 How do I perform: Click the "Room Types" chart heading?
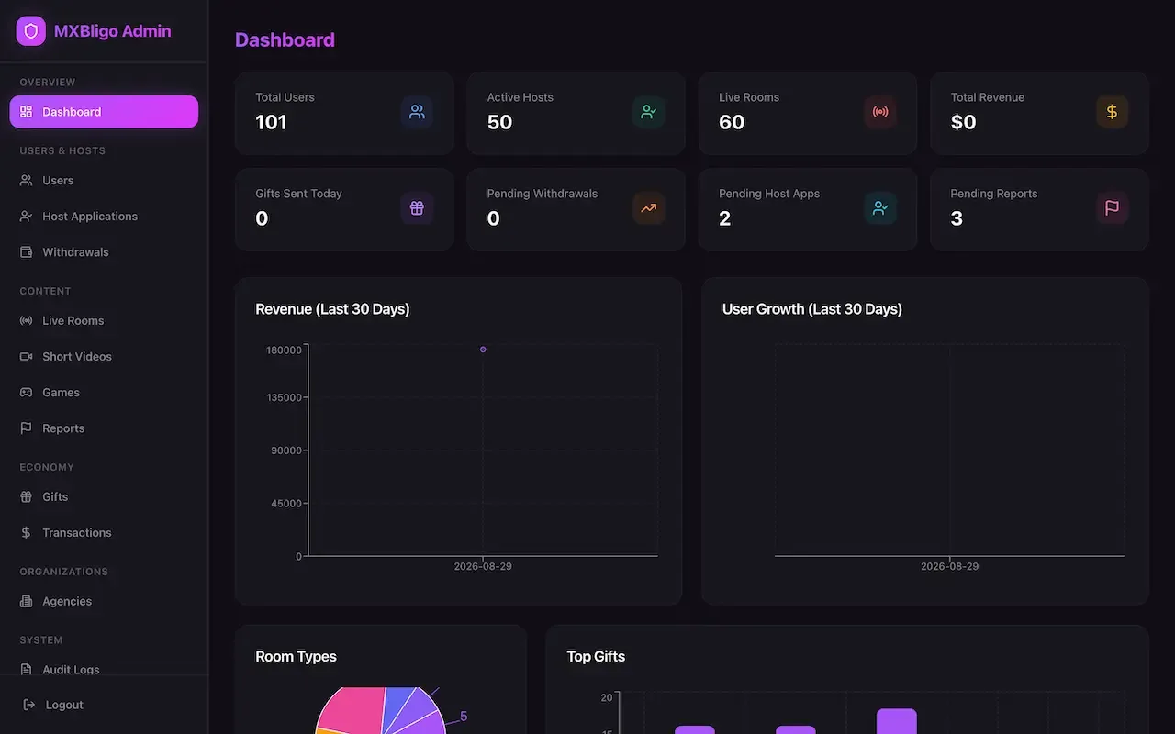(296, 657)
